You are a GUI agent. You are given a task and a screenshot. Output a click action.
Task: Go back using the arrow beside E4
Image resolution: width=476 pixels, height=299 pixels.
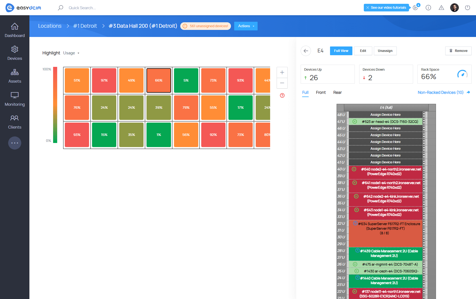point(306,51)
